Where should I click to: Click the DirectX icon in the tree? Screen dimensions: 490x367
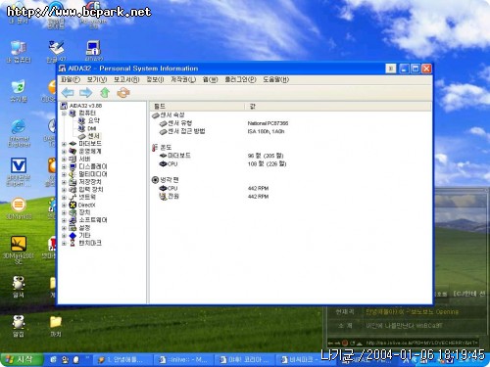pos(73,205)
